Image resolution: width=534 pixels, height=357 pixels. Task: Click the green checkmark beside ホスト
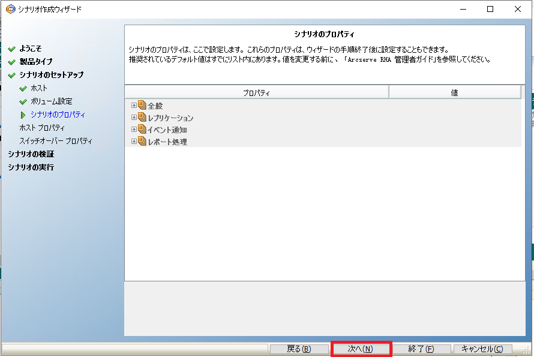click(x=23, y=89)
